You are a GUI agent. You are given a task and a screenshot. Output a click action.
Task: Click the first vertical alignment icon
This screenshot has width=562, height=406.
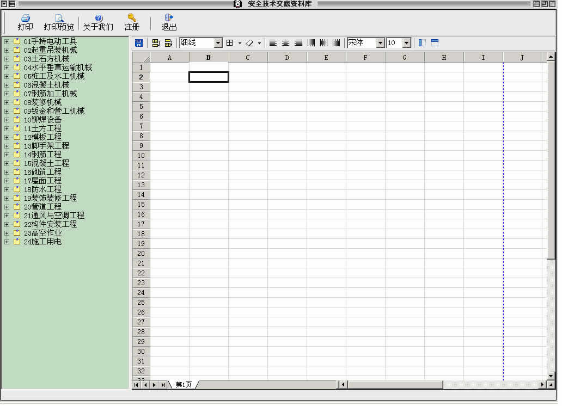point(311,43)
